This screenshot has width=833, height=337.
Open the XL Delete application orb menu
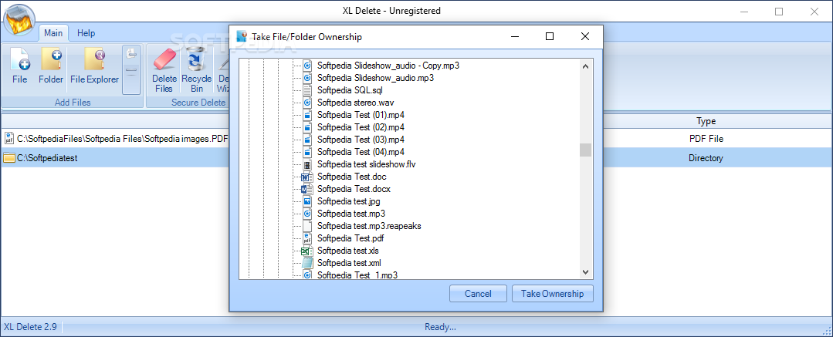click(19, 19)
